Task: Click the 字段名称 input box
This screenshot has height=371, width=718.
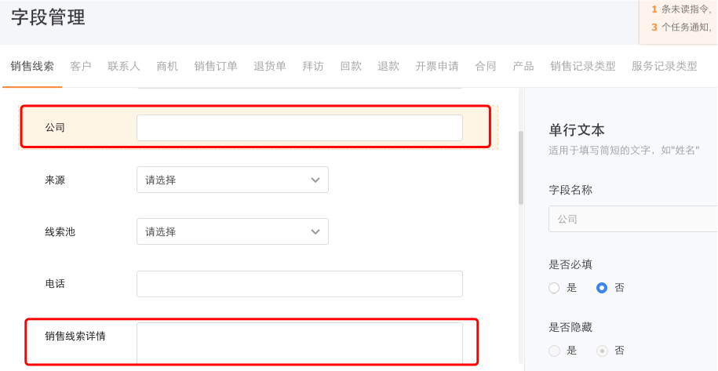Action: pos(632,219)
